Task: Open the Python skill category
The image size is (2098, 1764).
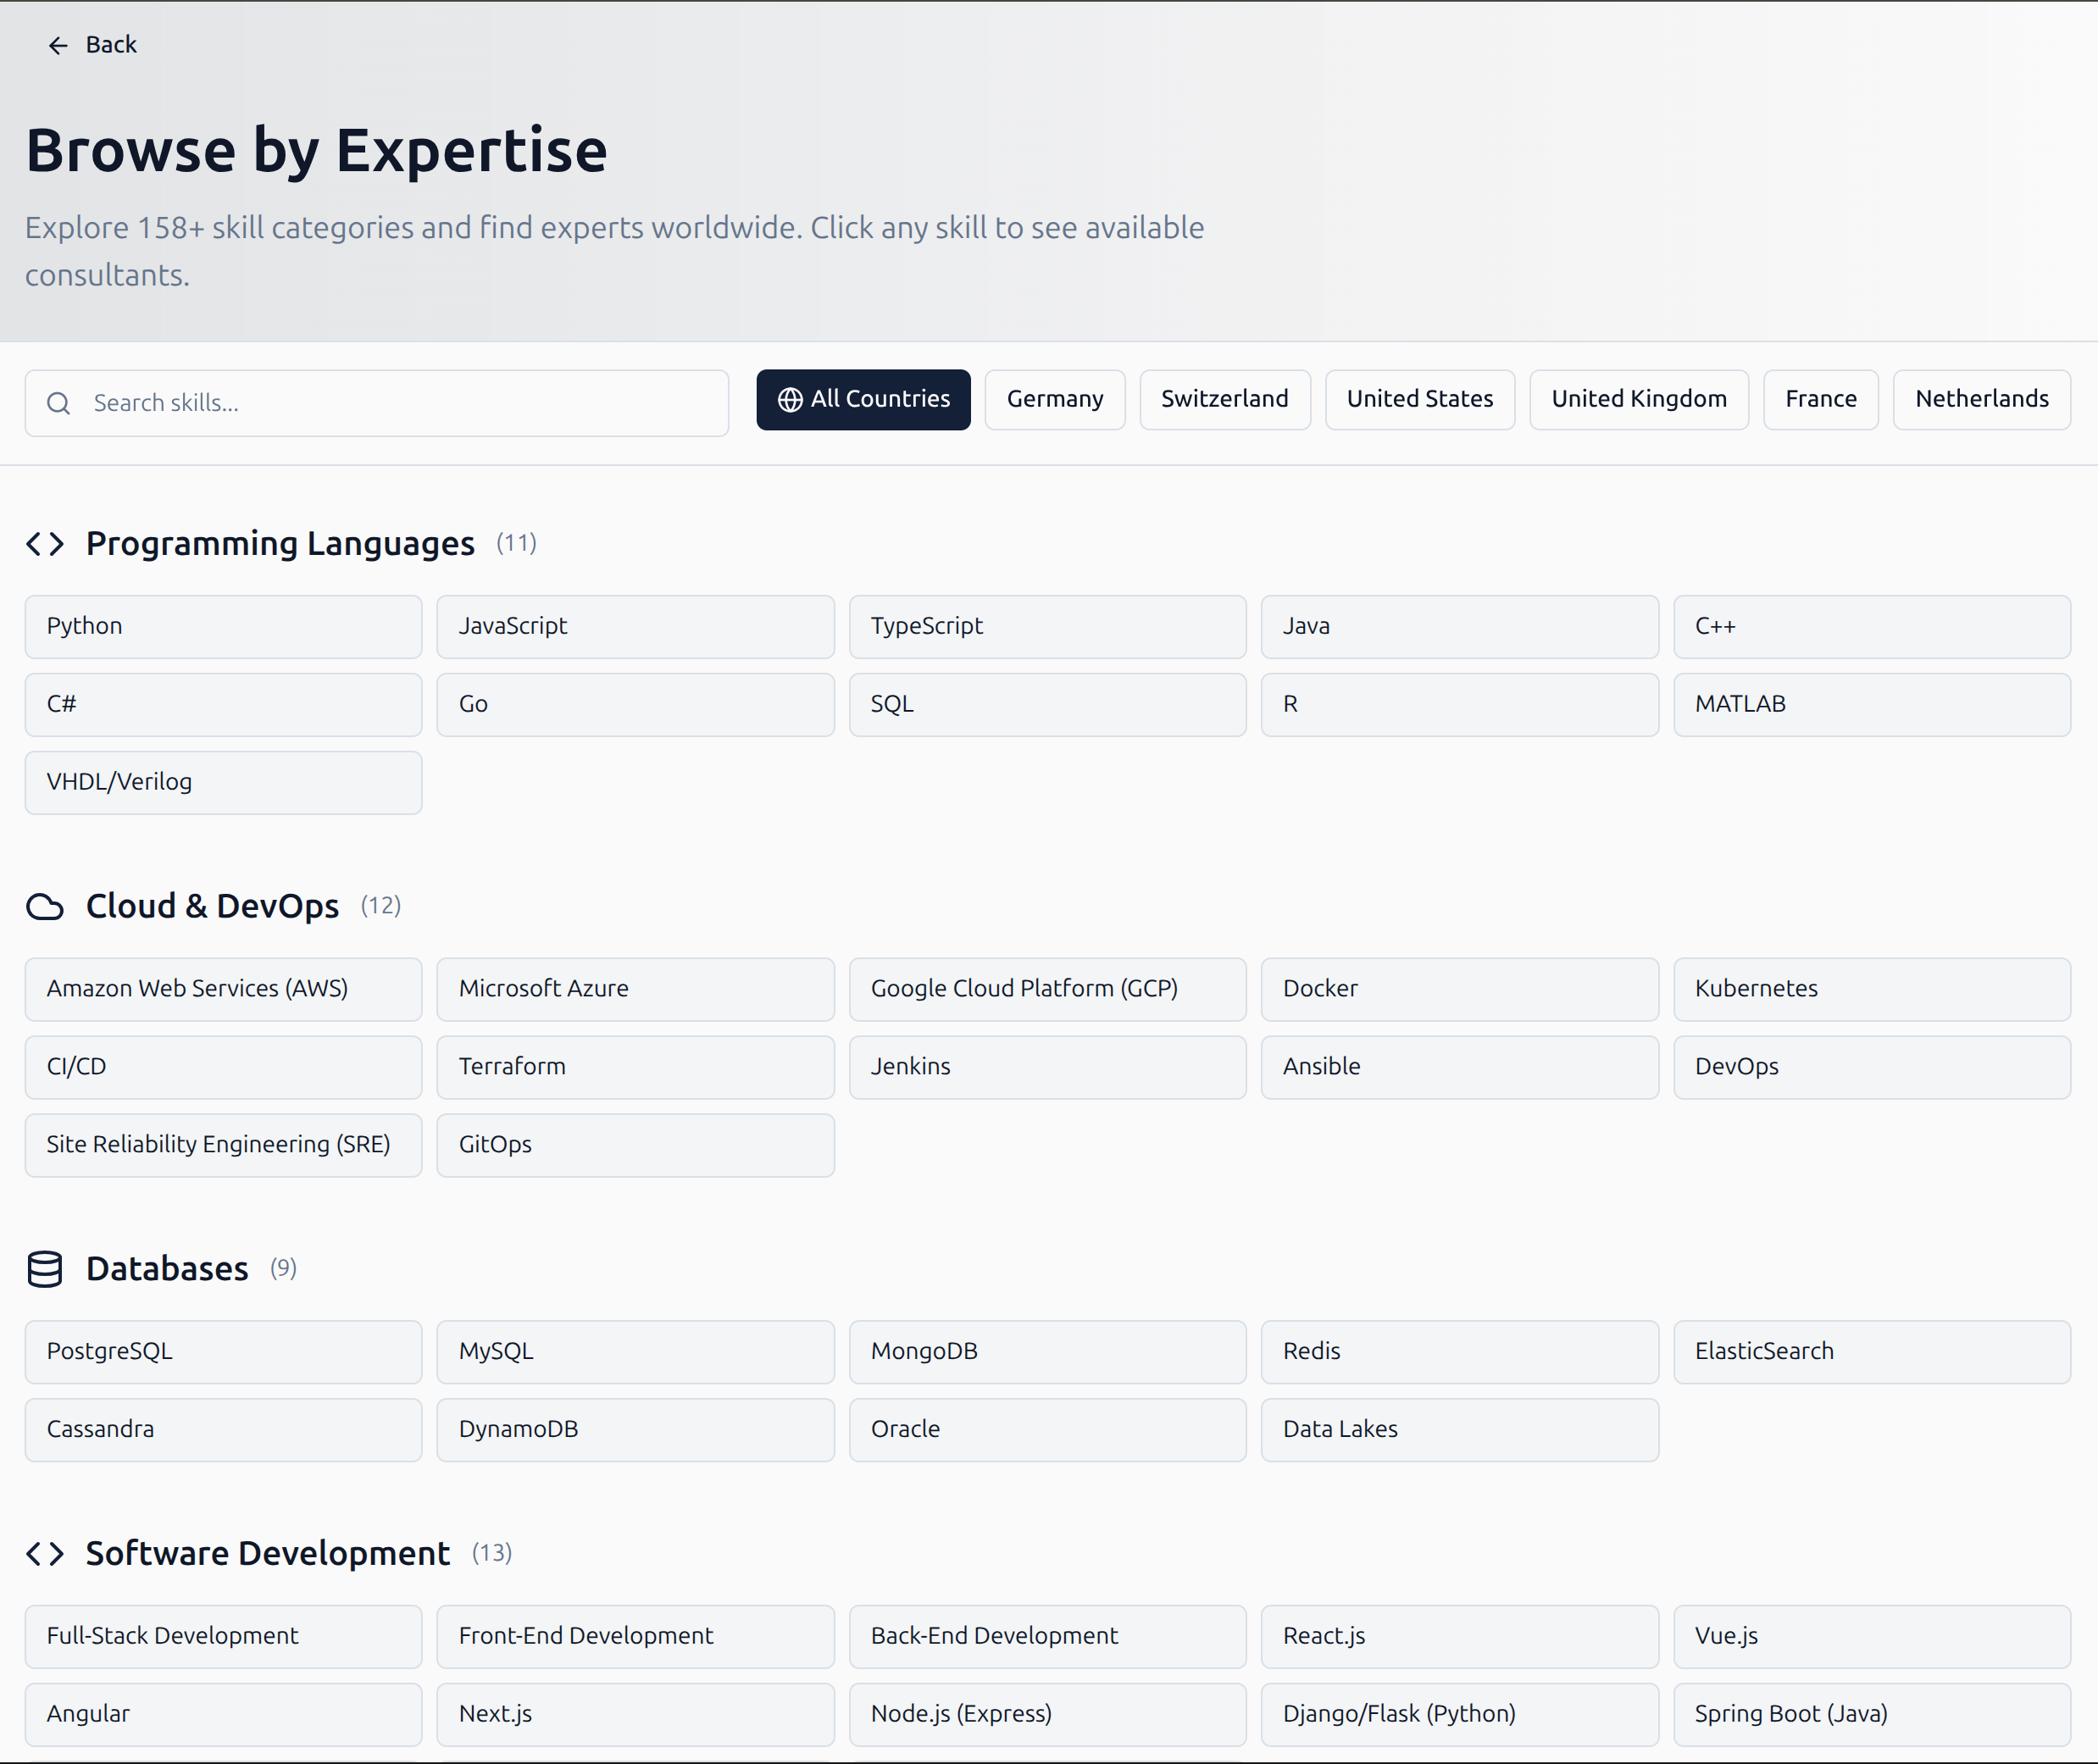Action: pos(223,627)
